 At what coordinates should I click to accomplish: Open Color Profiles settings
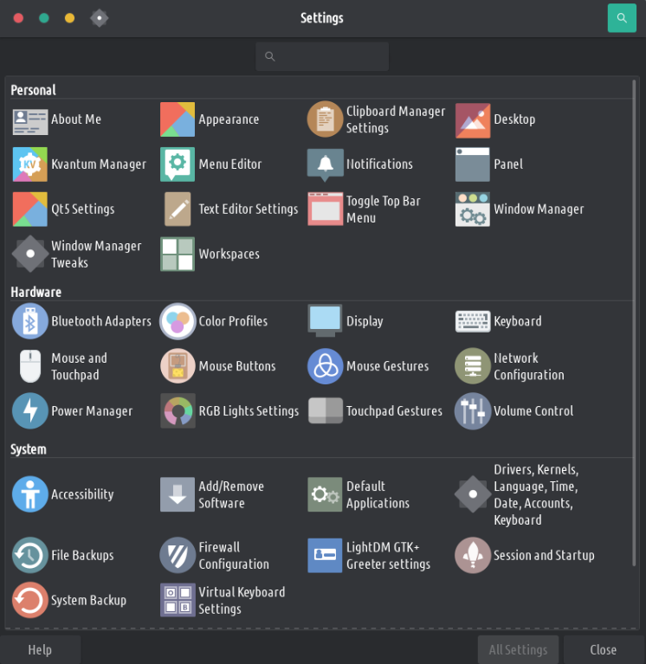click(178, 321)
